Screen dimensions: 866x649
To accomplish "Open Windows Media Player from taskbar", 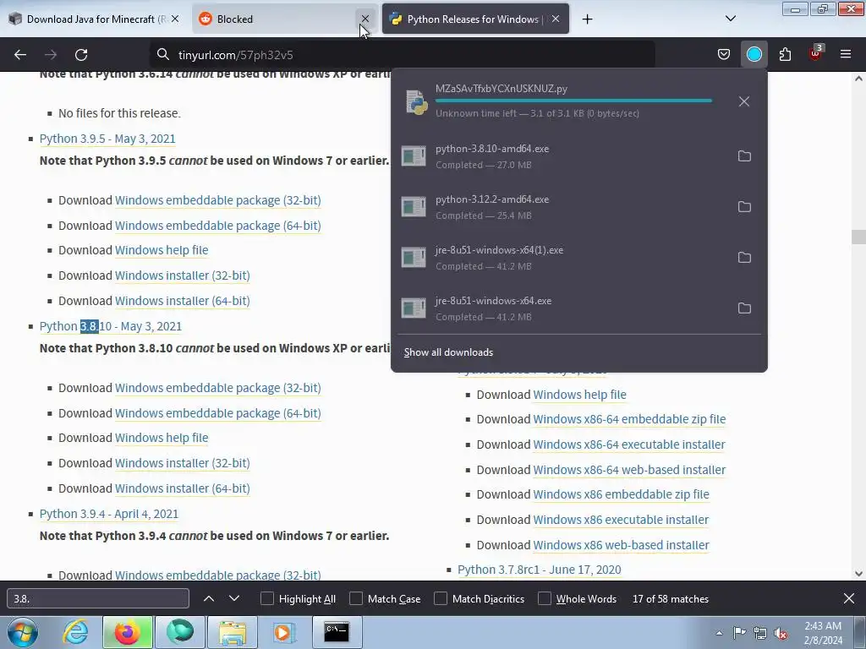I will pos(284,632).
